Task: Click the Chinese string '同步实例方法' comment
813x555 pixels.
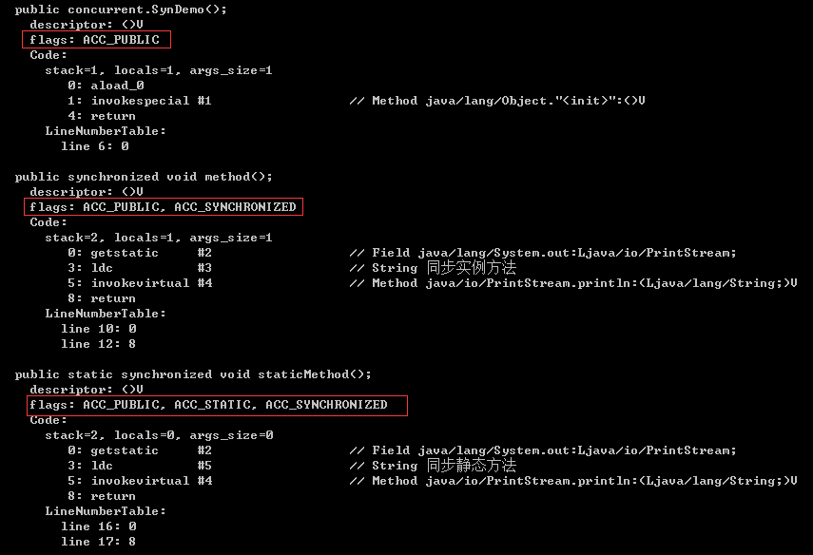Action: click(472, 267)
